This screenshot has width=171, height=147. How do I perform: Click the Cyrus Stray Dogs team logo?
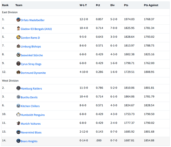18,64
